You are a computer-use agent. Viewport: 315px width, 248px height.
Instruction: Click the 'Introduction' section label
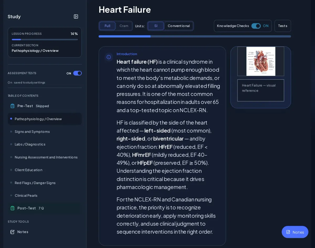click(x=127, y=54)
